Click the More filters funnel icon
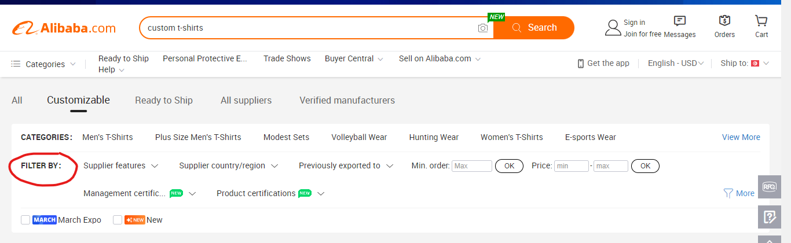Screen dimensions: 791x243 tap(728, 193)
